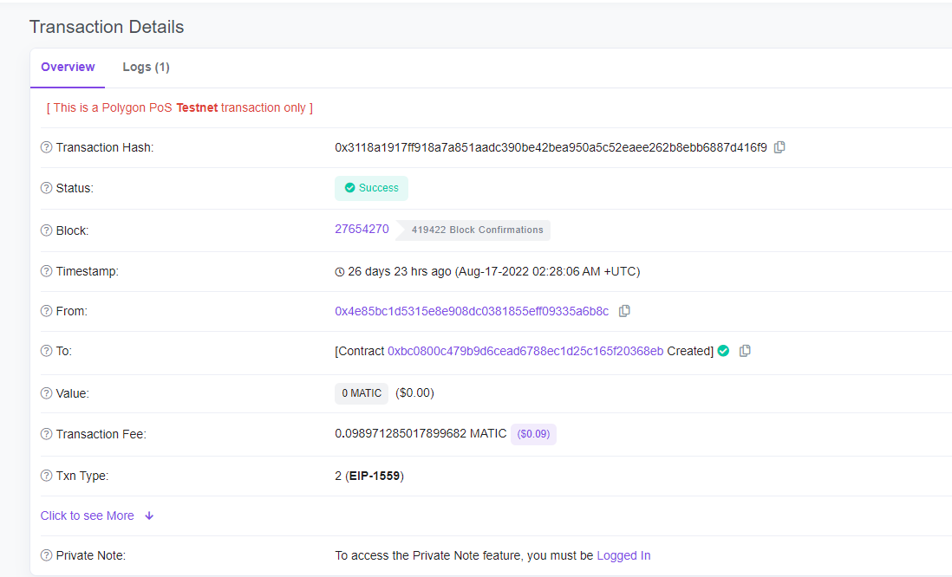The width and height of the screenshot is (952, 577).
Task: Copy the created contract address
Action: 745,351
